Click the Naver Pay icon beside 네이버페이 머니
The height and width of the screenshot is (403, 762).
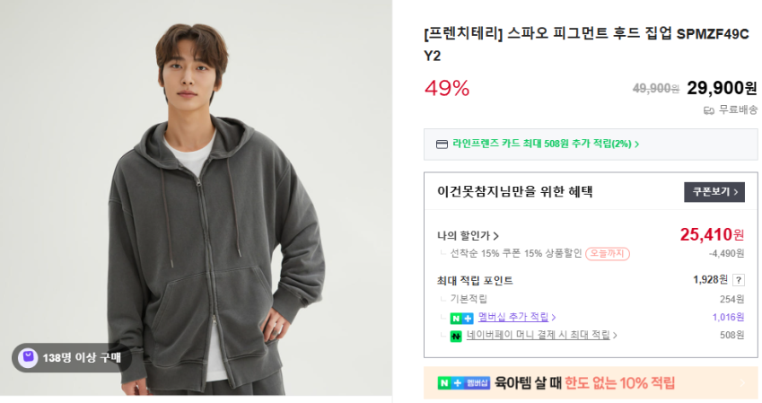click(456, 336)
